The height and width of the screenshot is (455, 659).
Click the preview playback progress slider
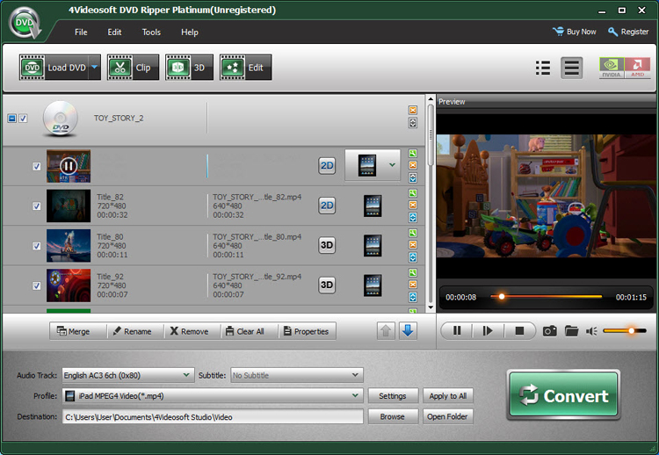tap(546, 297)
